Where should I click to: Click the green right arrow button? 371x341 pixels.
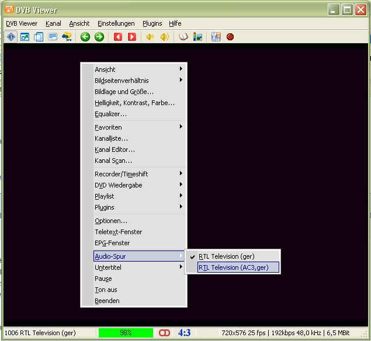coord(99,37)
